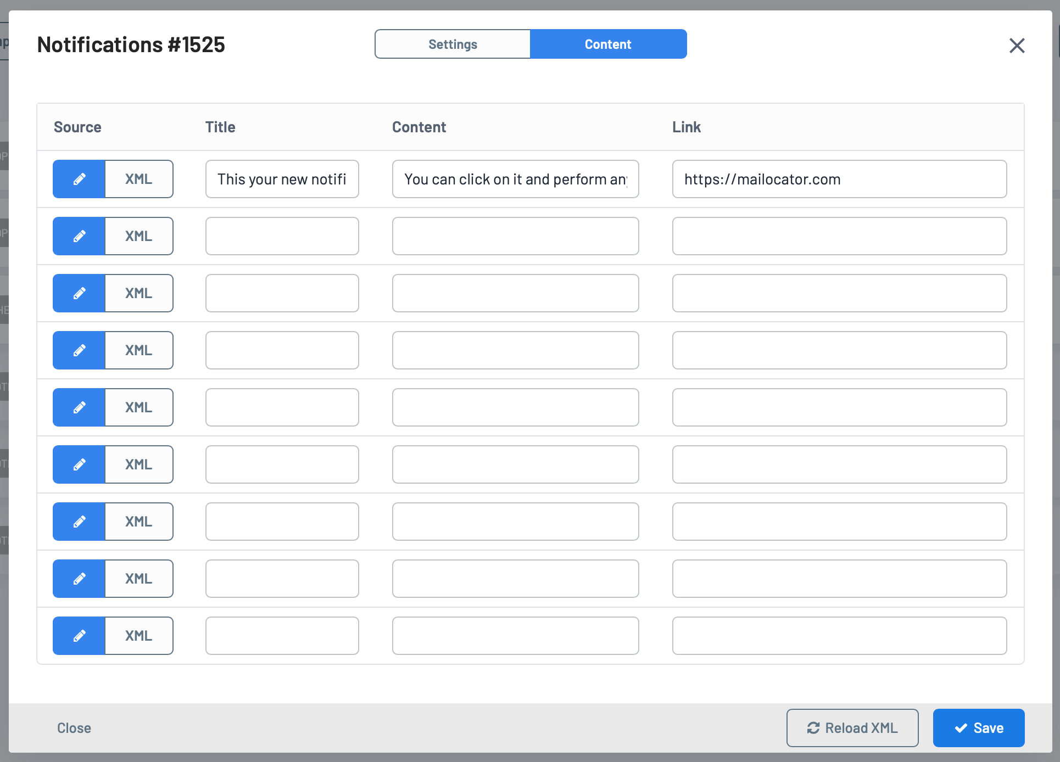Screen dimensions: 1060x762
Task: Focus empty Link field in sixth row
Action: click(x=840, y=464)
